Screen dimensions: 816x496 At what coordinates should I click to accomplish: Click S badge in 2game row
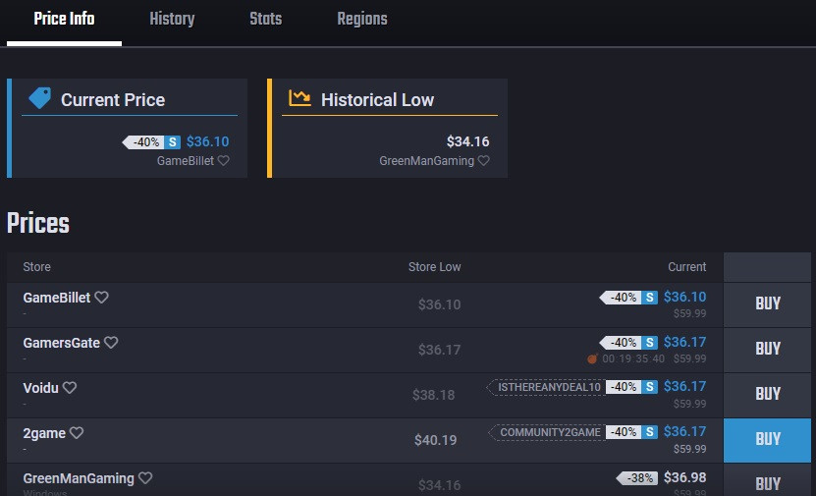tap(649, 432)
